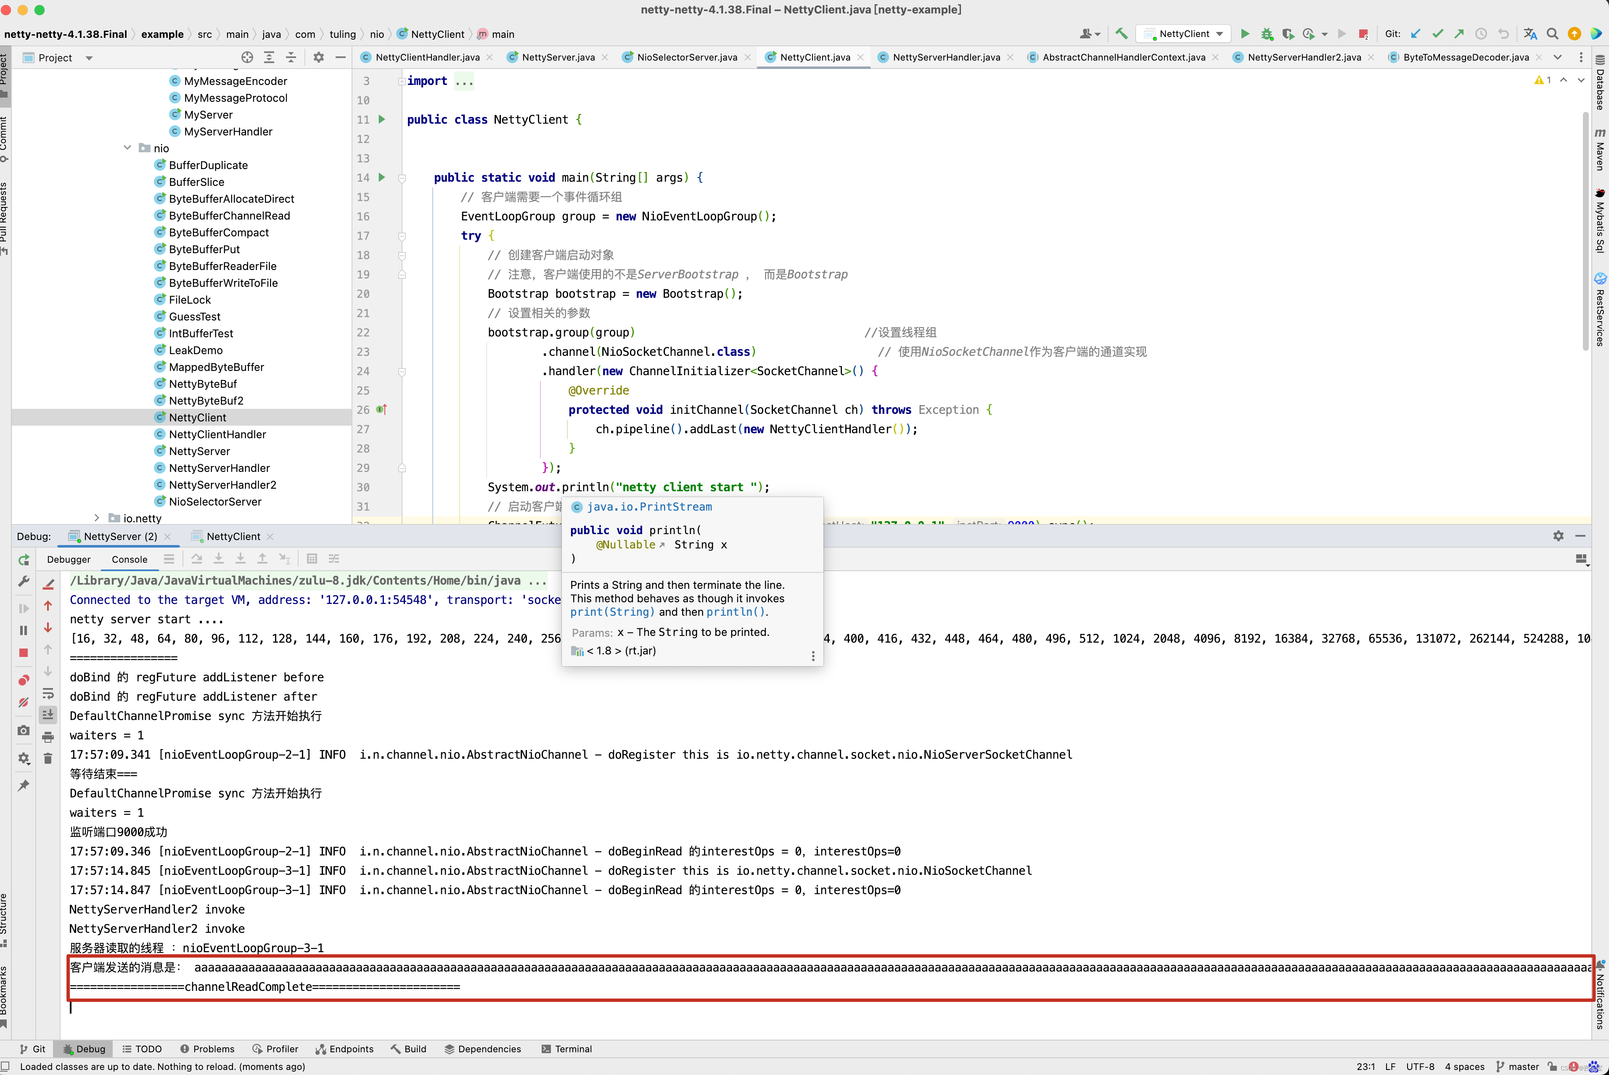The image size is (1609, 1075).
Task: Take a thread dump with camera icon
Action: pos(23,730)
